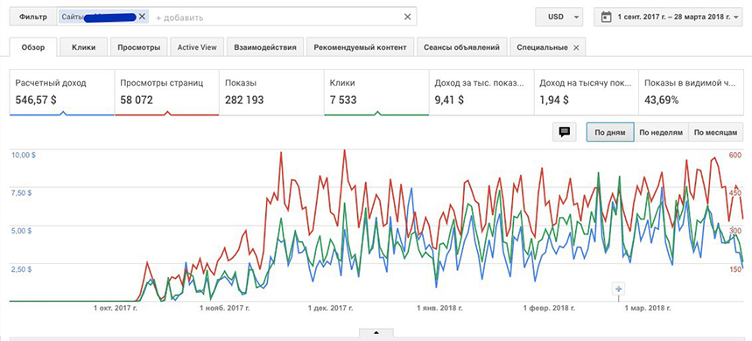Viewport: 752px width, 341px height.
Task: Click the plus annotation marker on chart
Action: [619, 289]
